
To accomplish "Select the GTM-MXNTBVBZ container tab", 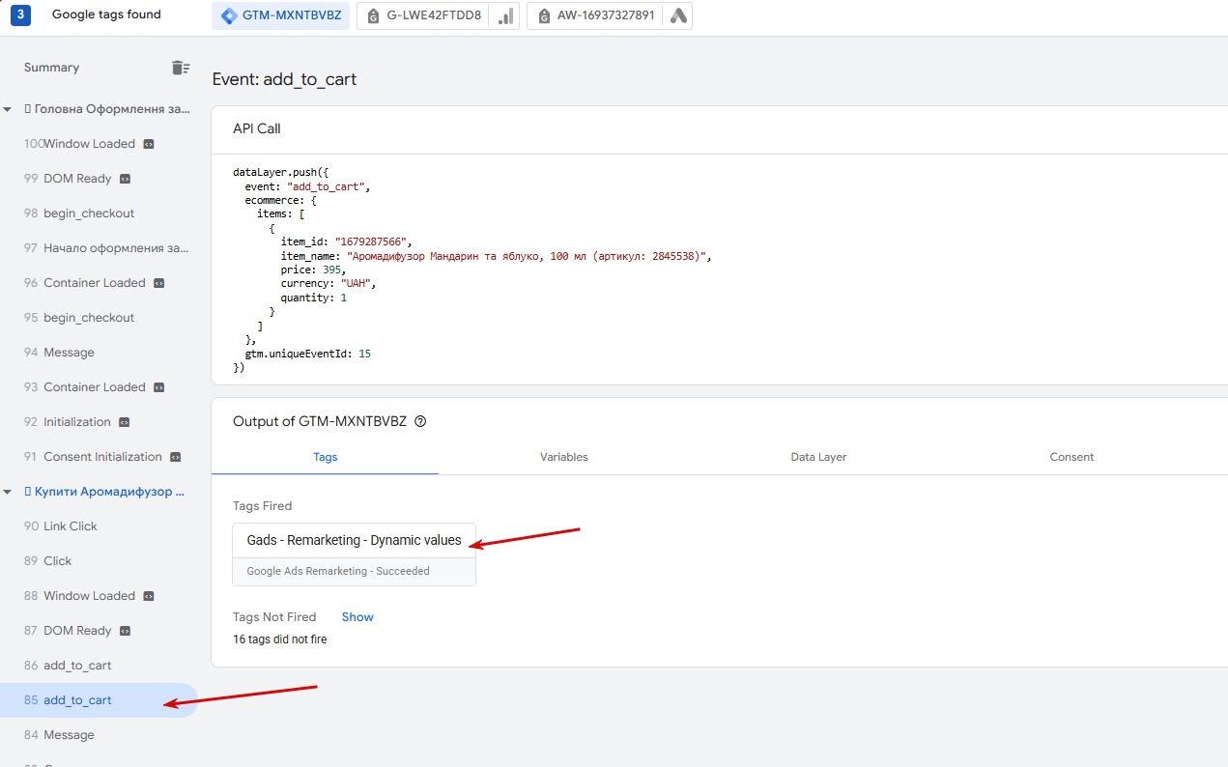I will click(x=280, y=15).
